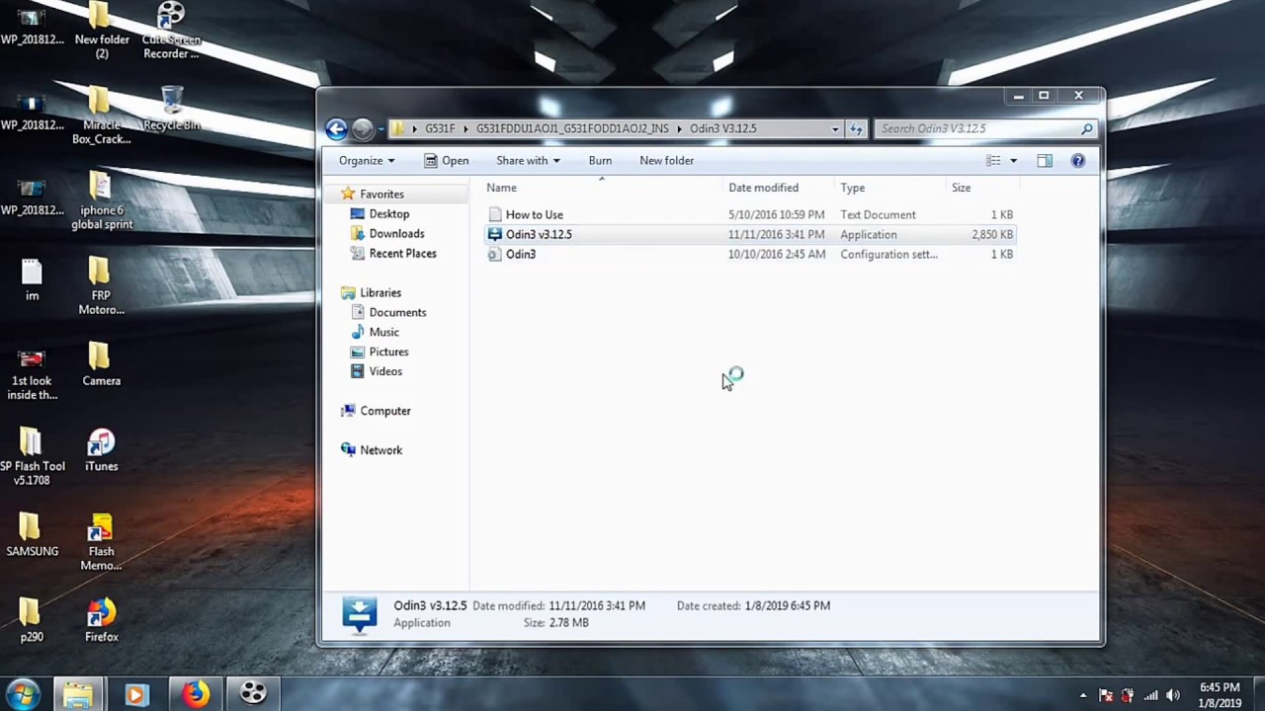Open the film reel recorder taskbar icon
Screen dimensions: 1265x711
point(253,694)
